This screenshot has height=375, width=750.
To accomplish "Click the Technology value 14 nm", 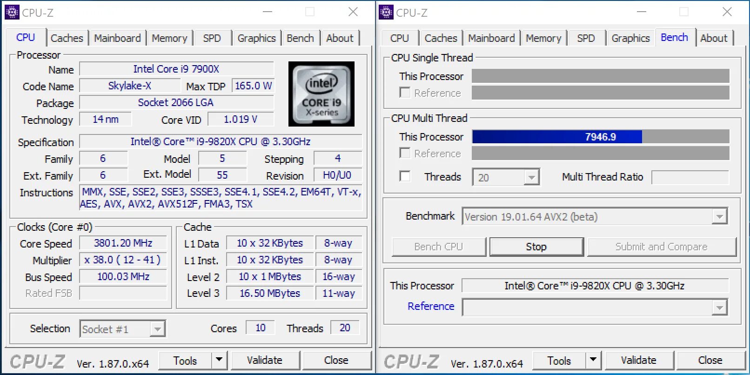I will pyautogui.click(x=106, y=119).
